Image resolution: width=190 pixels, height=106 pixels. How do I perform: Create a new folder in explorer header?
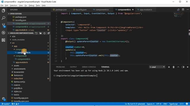point(40,33)
